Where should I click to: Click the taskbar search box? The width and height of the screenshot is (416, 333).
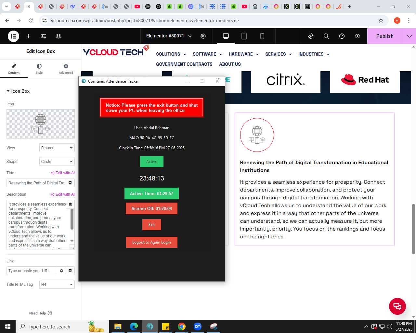(62, 326)
